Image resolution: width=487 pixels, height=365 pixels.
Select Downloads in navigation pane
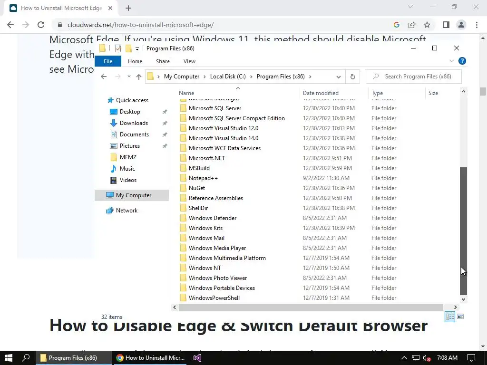[134, 123]
